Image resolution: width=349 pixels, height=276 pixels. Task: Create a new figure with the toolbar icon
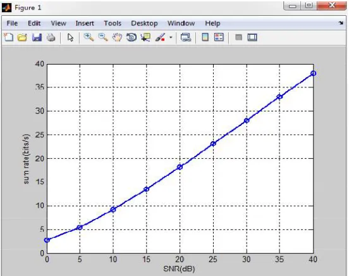[x=9, y=37]
